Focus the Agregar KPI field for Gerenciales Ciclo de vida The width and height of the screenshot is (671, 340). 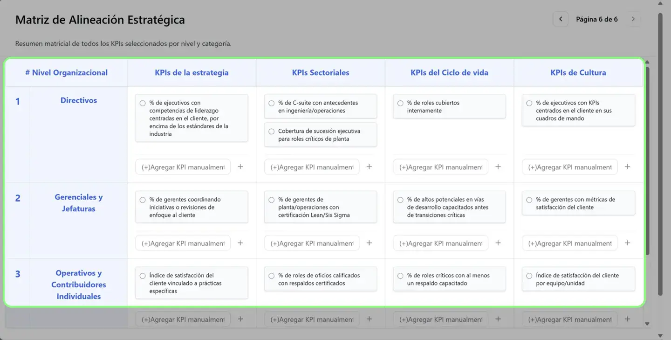pos(441,243)
